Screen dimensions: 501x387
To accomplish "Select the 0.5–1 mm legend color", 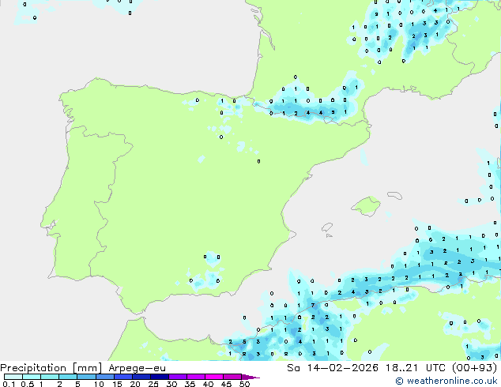I will [32, 377].
